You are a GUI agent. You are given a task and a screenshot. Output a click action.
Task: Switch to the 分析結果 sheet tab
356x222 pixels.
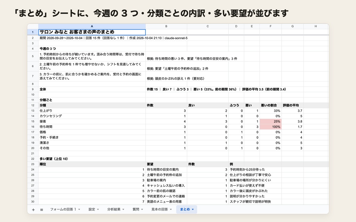point(114,210)
